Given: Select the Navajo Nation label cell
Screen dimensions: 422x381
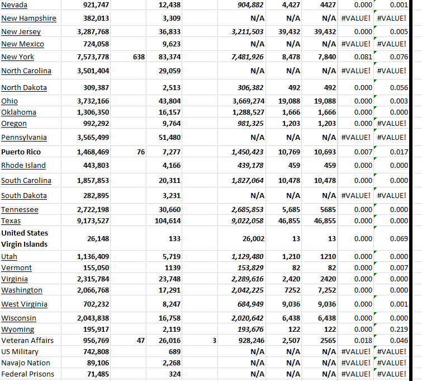Looking at the screenshot, I should coord(26,363).
